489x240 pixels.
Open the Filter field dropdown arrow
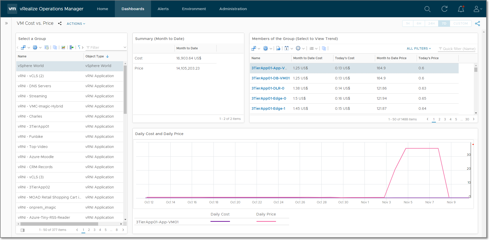[x=125, y=48]
